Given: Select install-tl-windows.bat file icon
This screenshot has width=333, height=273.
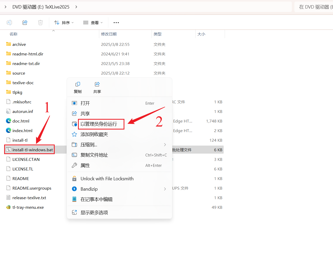Looking at the screenshot, I should point(9,149).
